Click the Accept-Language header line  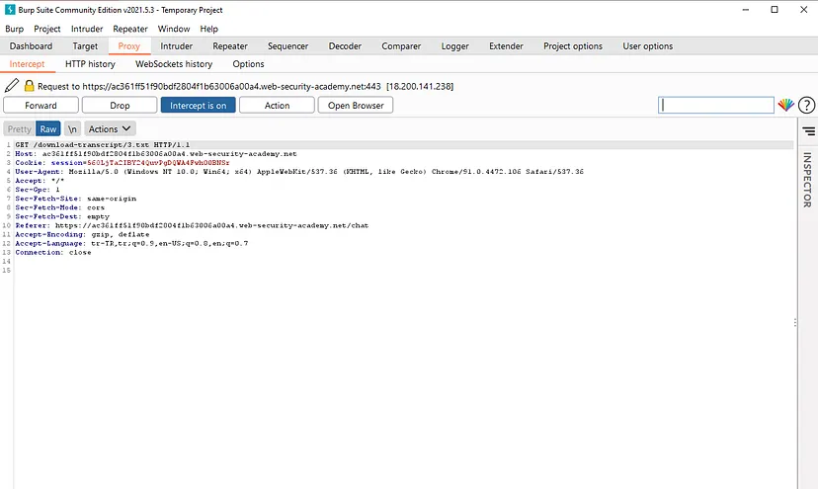131,243
